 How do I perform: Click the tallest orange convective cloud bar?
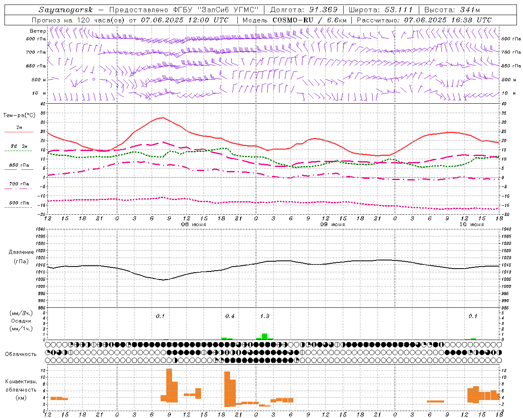169,385
